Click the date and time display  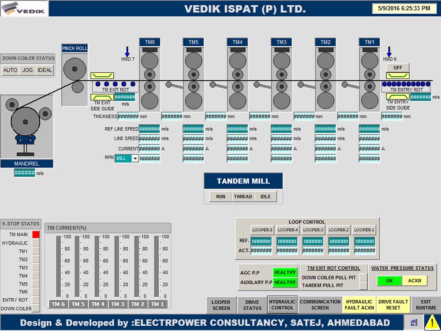click(x=404, y=8)
